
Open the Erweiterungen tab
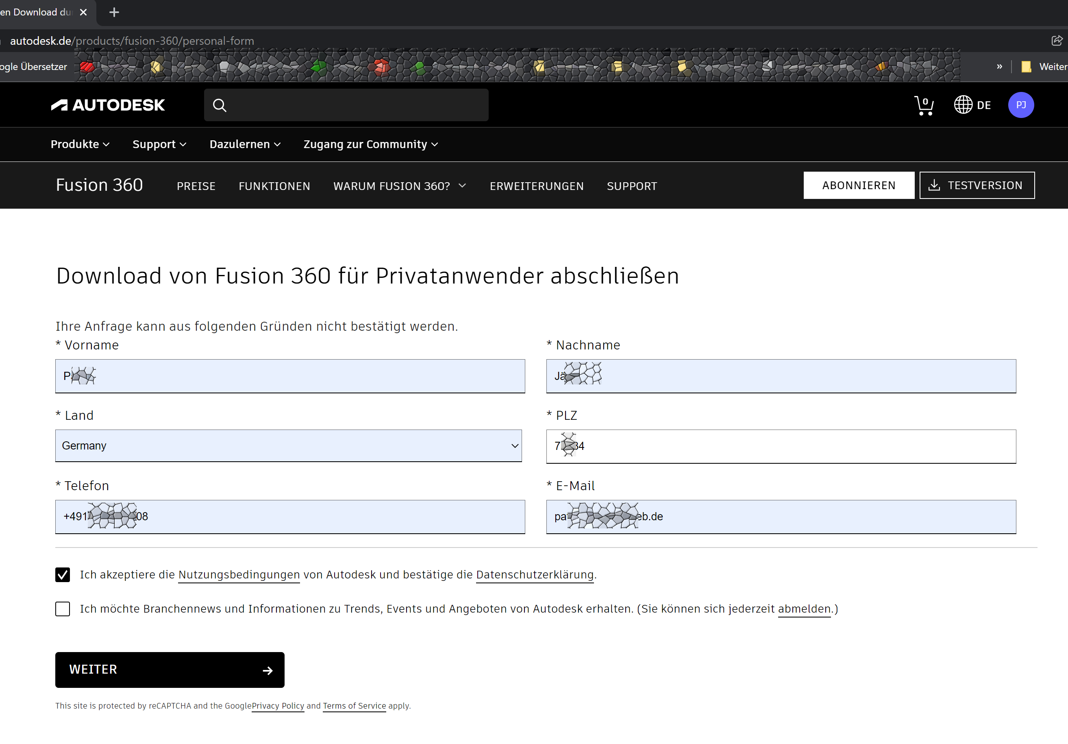tap(536, 186)
